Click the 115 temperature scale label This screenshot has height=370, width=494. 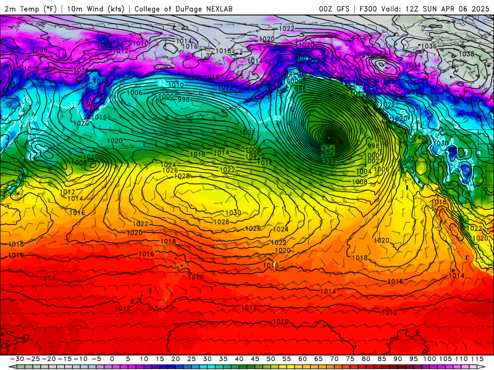477,359
